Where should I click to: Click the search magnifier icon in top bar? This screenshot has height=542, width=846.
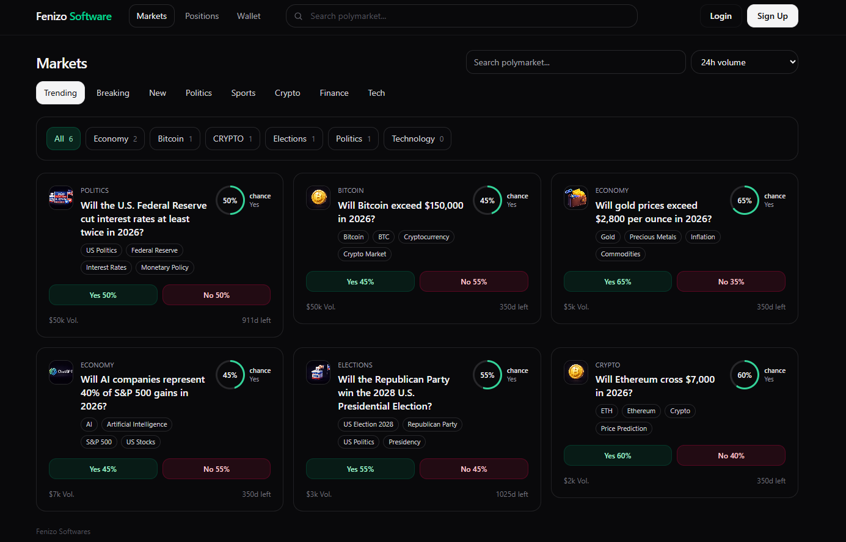(x=298, y=16)
